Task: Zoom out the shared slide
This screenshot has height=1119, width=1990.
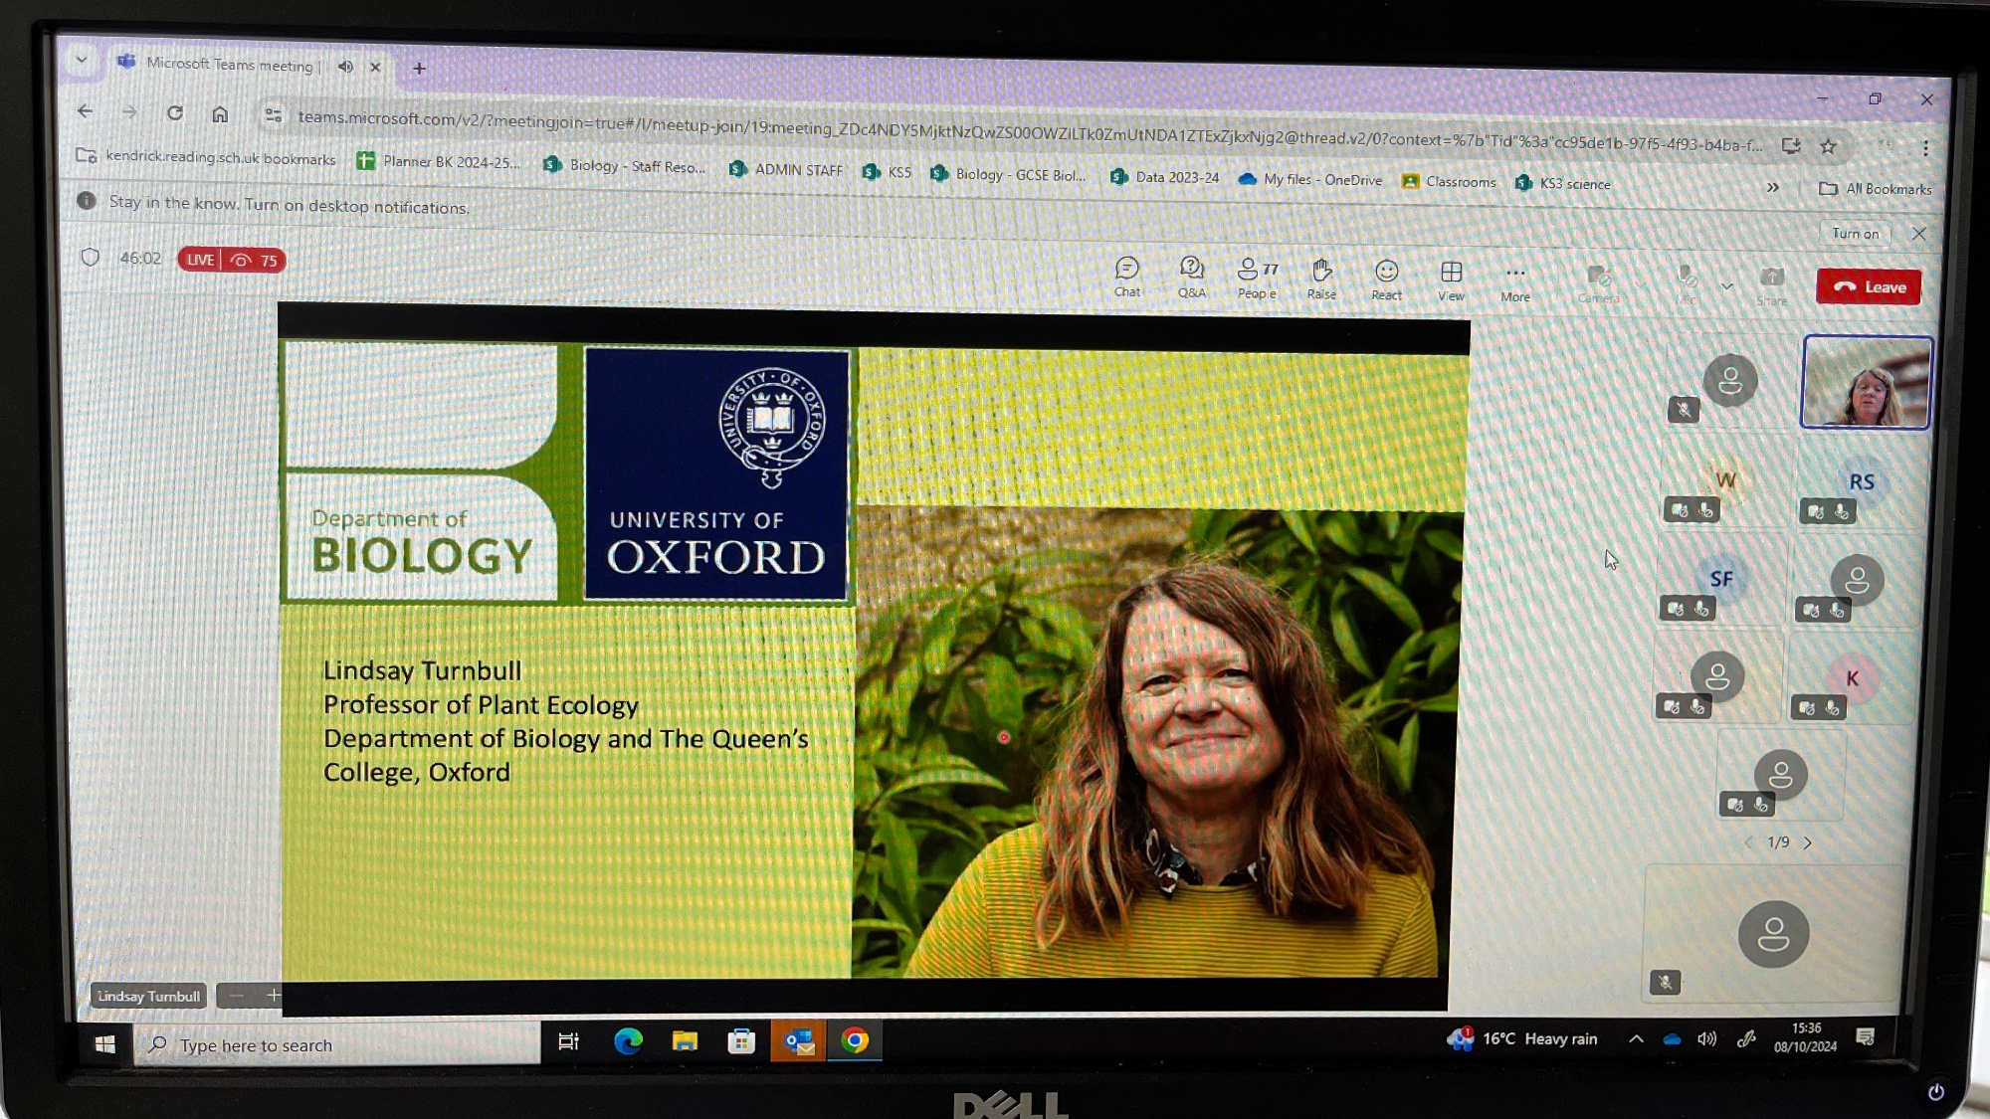Action: [236, 995]
